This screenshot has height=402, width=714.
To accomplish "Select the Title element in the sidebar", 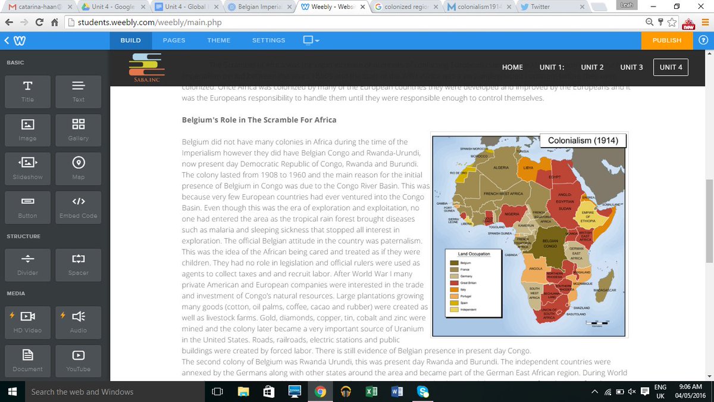I will [x=27, y=91].
